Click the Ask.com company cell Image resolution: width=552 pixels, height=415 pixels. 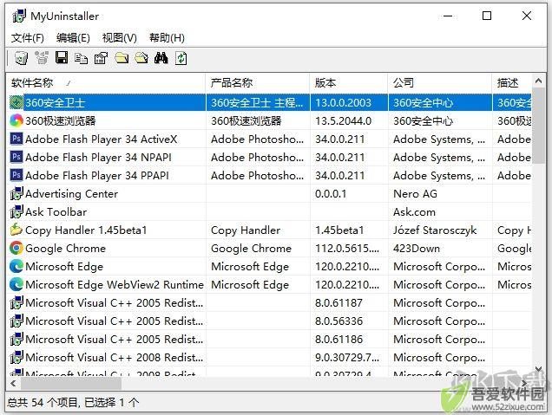pos(414,212)
